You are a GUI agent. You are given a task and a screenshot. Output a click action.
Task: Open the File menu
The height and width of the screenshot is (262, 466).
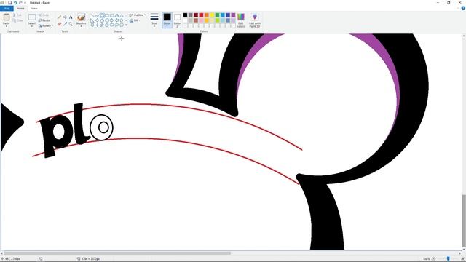(7, 9)
